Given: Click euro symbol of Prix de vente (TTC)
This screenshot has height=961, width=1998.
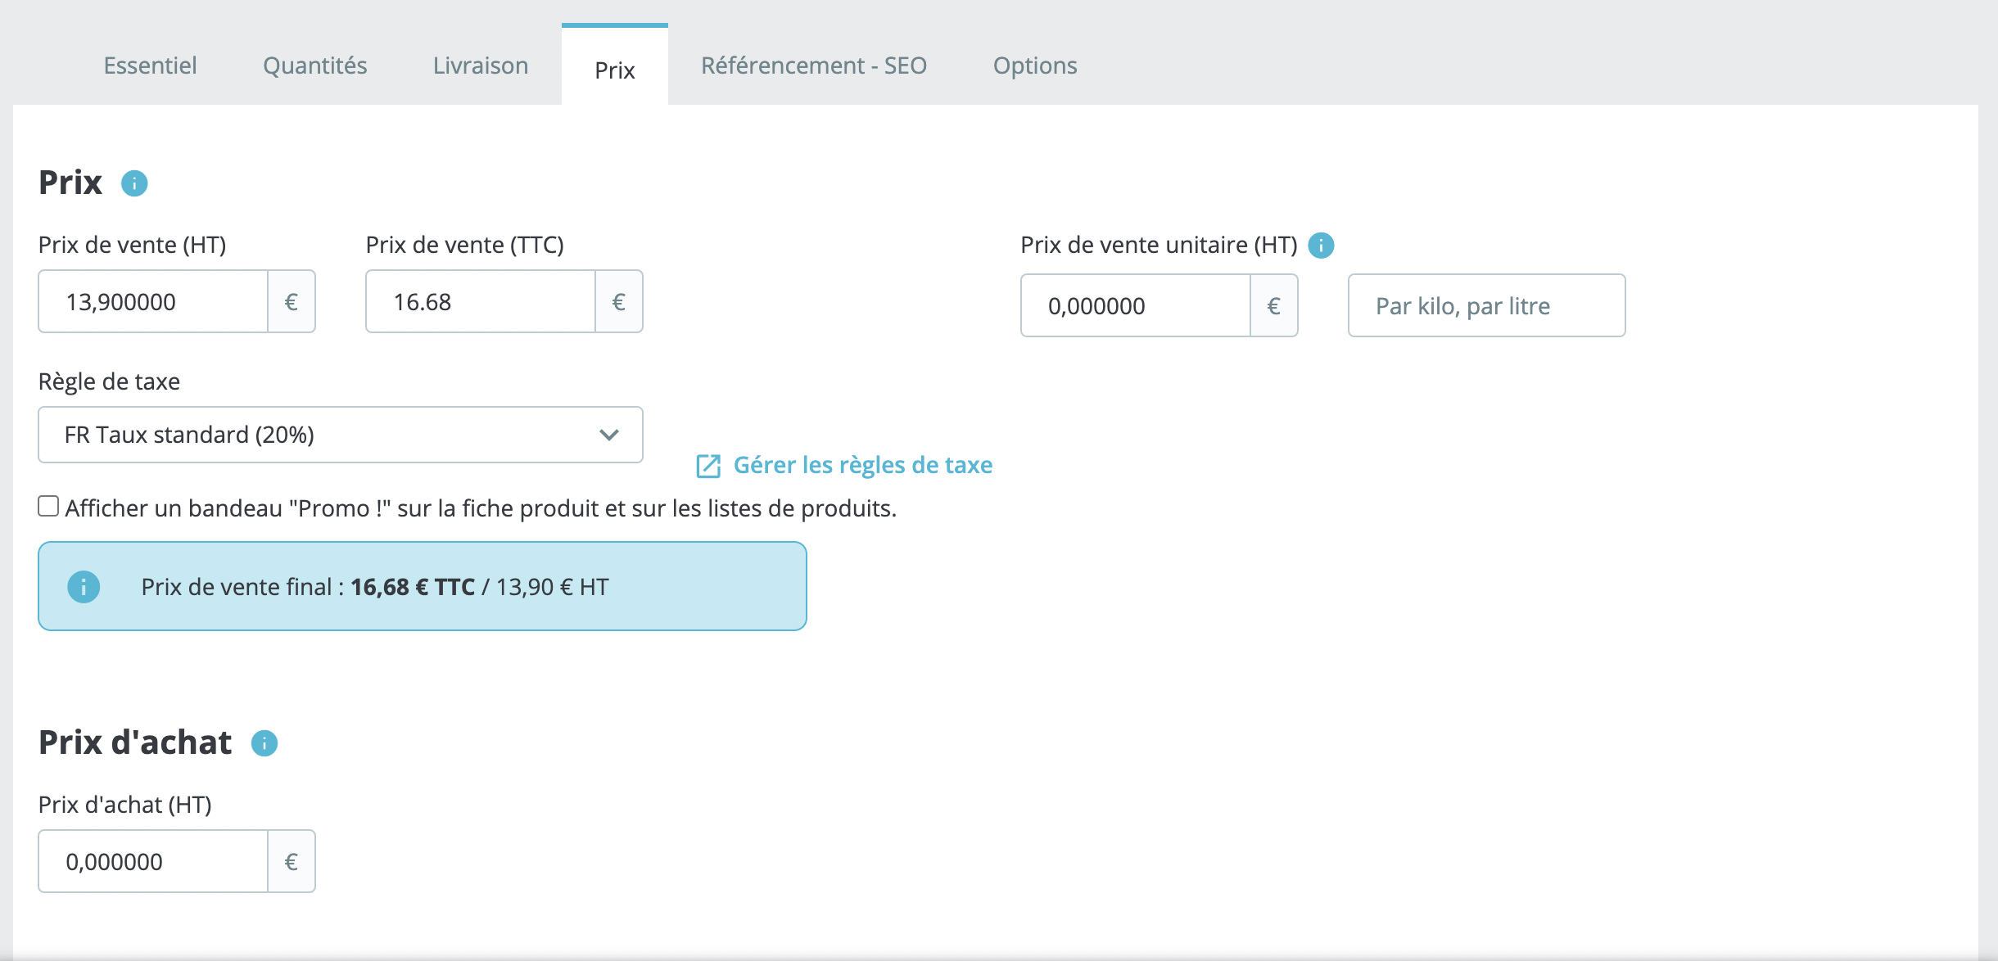Looking at the screenshot, I should coord(619,302).
